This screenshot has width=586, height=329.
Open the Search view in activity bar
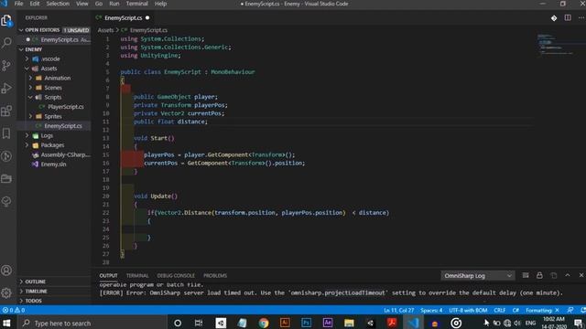pyautogui.click(x=6, y=43)
